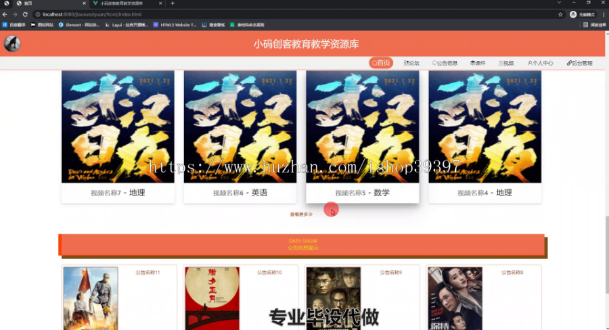Open the 视频名称6 poster thumbnail
This screenshot has height=330, width=609.
click(x=240, y=126)
